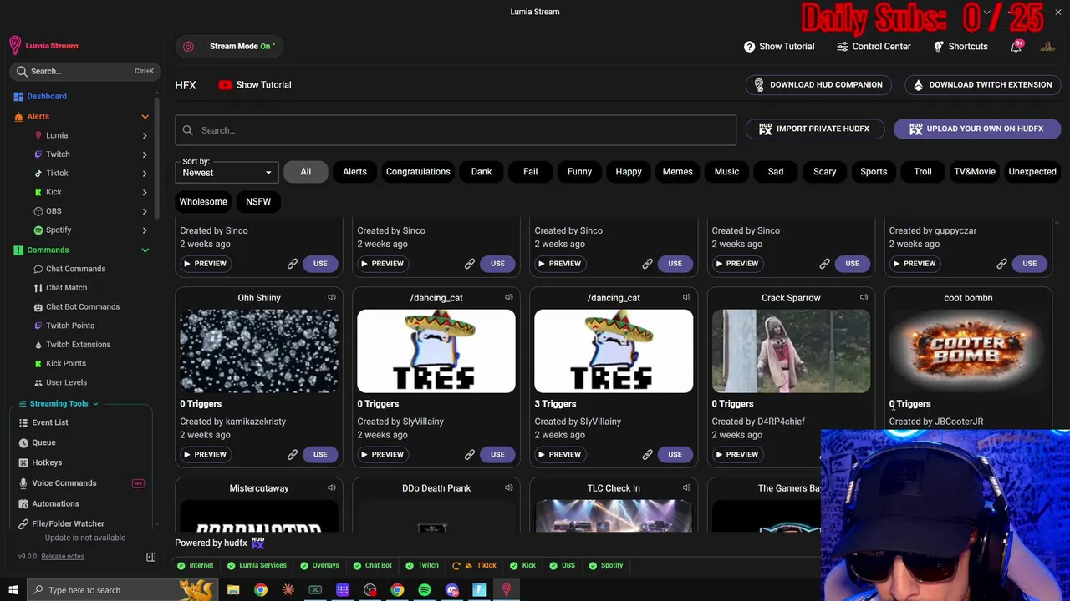Filter effects by Funny category

(x=579, y=171)
